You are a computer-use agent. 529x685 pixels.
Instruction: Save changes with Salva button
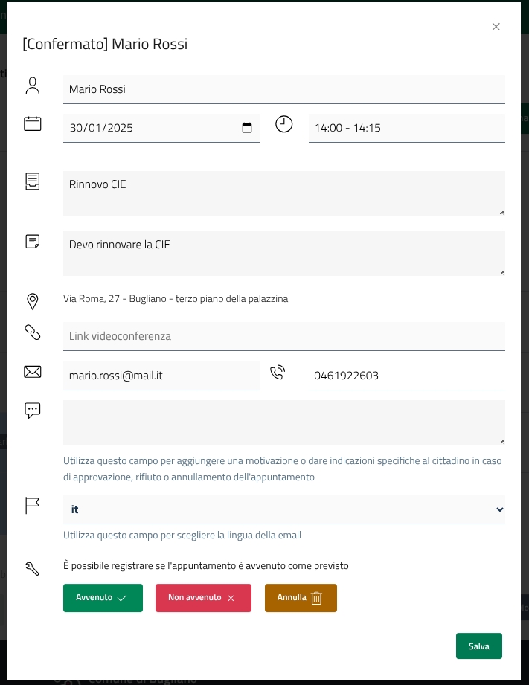[x=478, y=646]
